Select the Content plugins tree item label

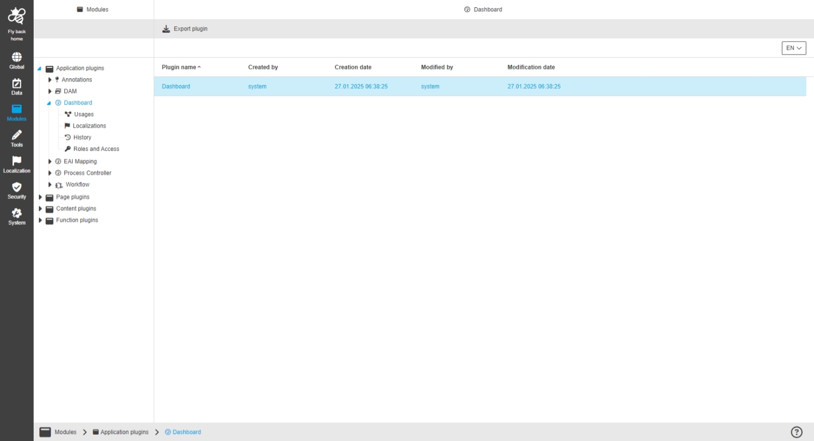(x=76, y=209)
